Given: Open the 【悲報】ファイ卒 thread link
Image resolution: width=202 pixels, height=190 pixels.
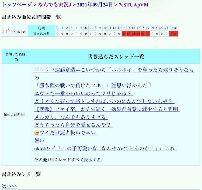Looking at the screenshot, I should click(107, 109).
